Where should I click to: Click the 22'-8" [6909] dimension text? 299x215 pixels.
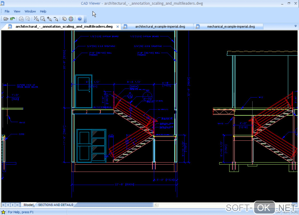click(125, 184)
